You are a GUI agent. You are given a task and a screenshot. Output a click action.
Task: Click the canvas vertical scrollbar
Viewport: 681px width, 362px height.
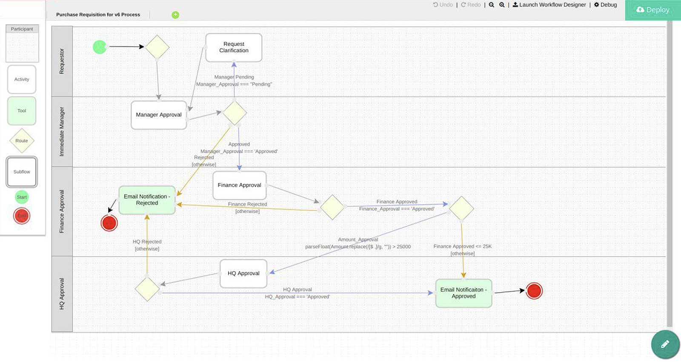tap(669, 170)
